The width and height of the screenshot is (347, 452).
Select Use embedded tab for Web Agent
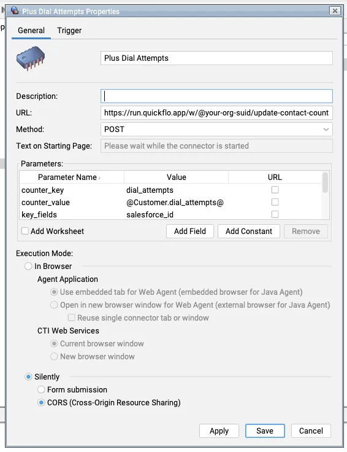tap(54, 292)
